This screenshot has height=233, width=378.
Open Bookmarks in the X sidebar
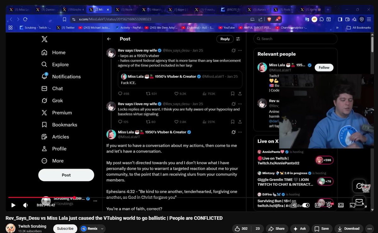pos(59,125)
